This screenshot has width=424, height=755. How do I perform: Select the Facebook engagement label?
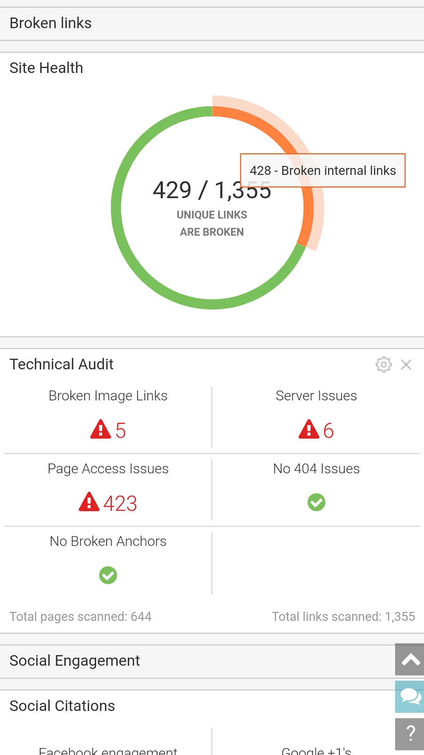(x=108, y=749)
